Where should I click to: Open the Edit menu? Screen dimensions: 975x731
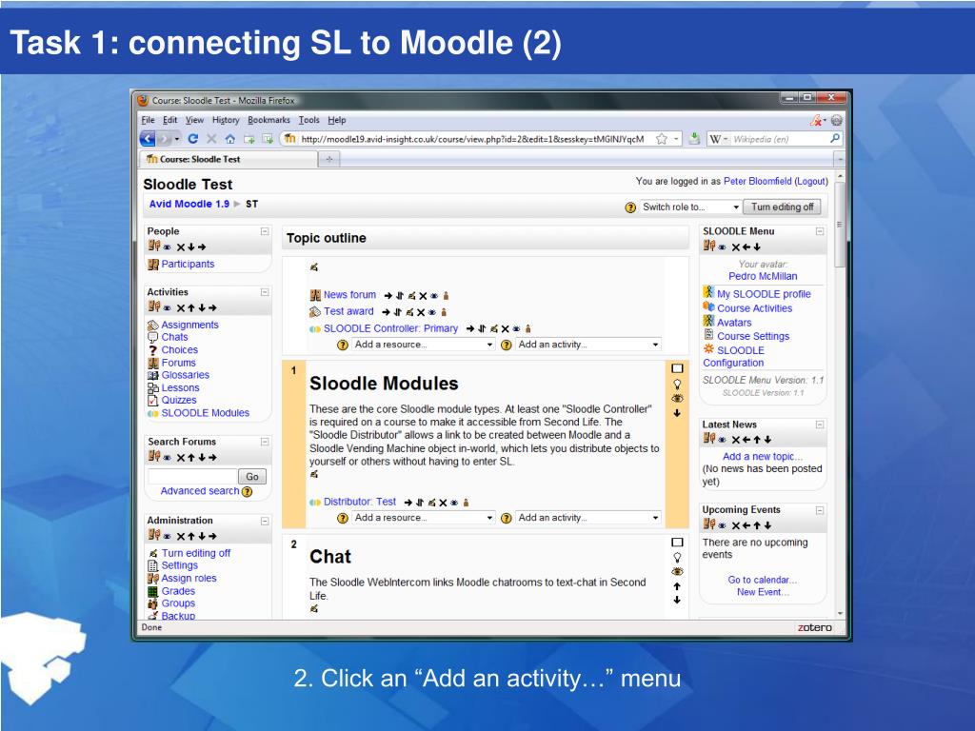click(x=169, y=120)
